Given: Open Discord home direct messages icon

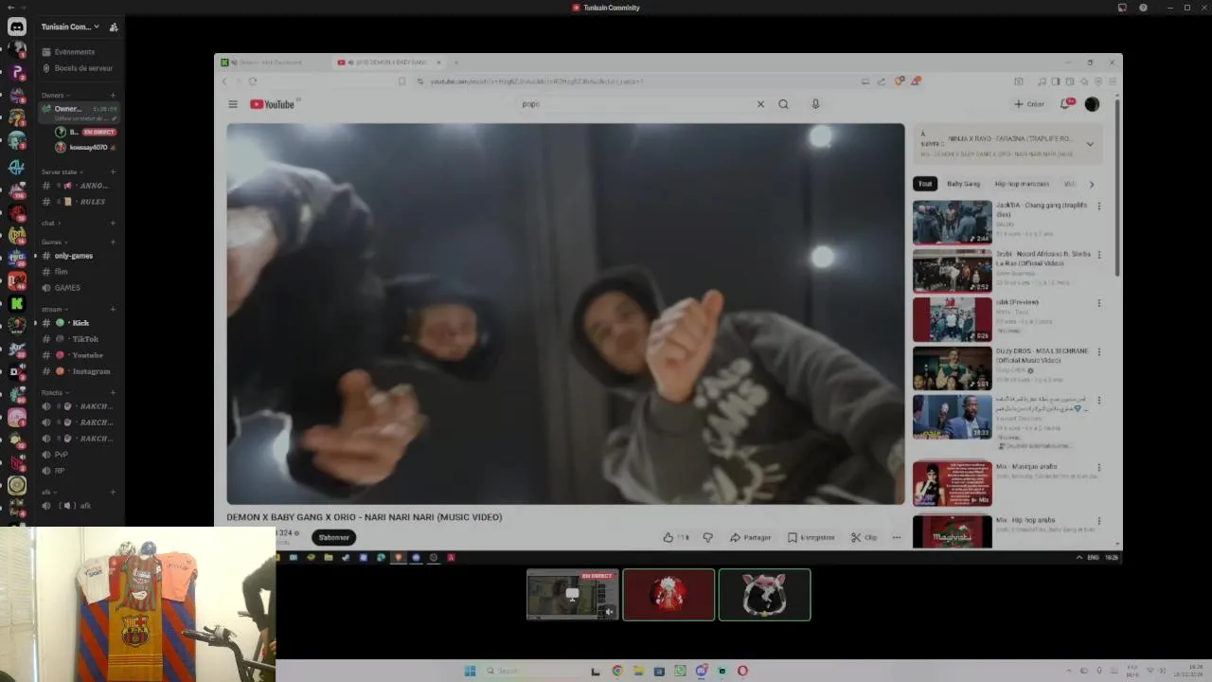Looking at the screenshot, I should pos(17,27).
